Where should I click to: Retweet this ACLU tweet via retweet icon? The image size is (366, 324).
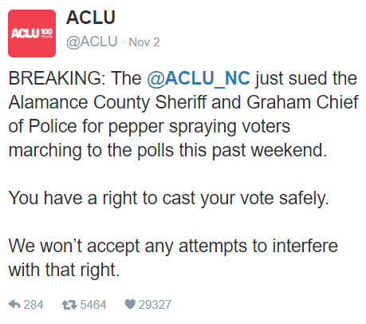pyautogui.click(x=69, y=305)
